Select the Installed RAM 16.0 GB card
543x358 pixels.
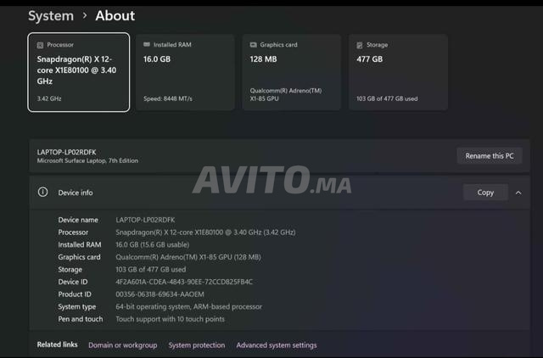point(185,72)
